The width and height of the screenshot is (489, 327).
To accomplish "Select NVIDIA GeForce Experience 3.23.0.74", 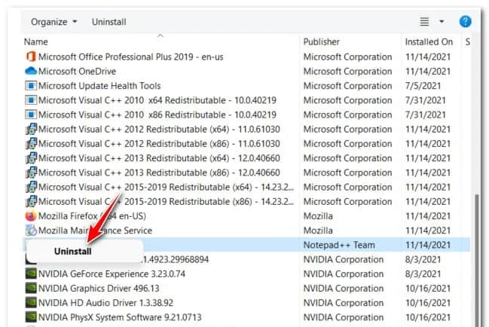I will (x=112, y=274).
